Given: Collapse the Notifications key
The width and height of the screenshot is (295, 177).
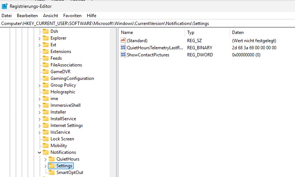Looking at the screenshot, I should [39, 152].
